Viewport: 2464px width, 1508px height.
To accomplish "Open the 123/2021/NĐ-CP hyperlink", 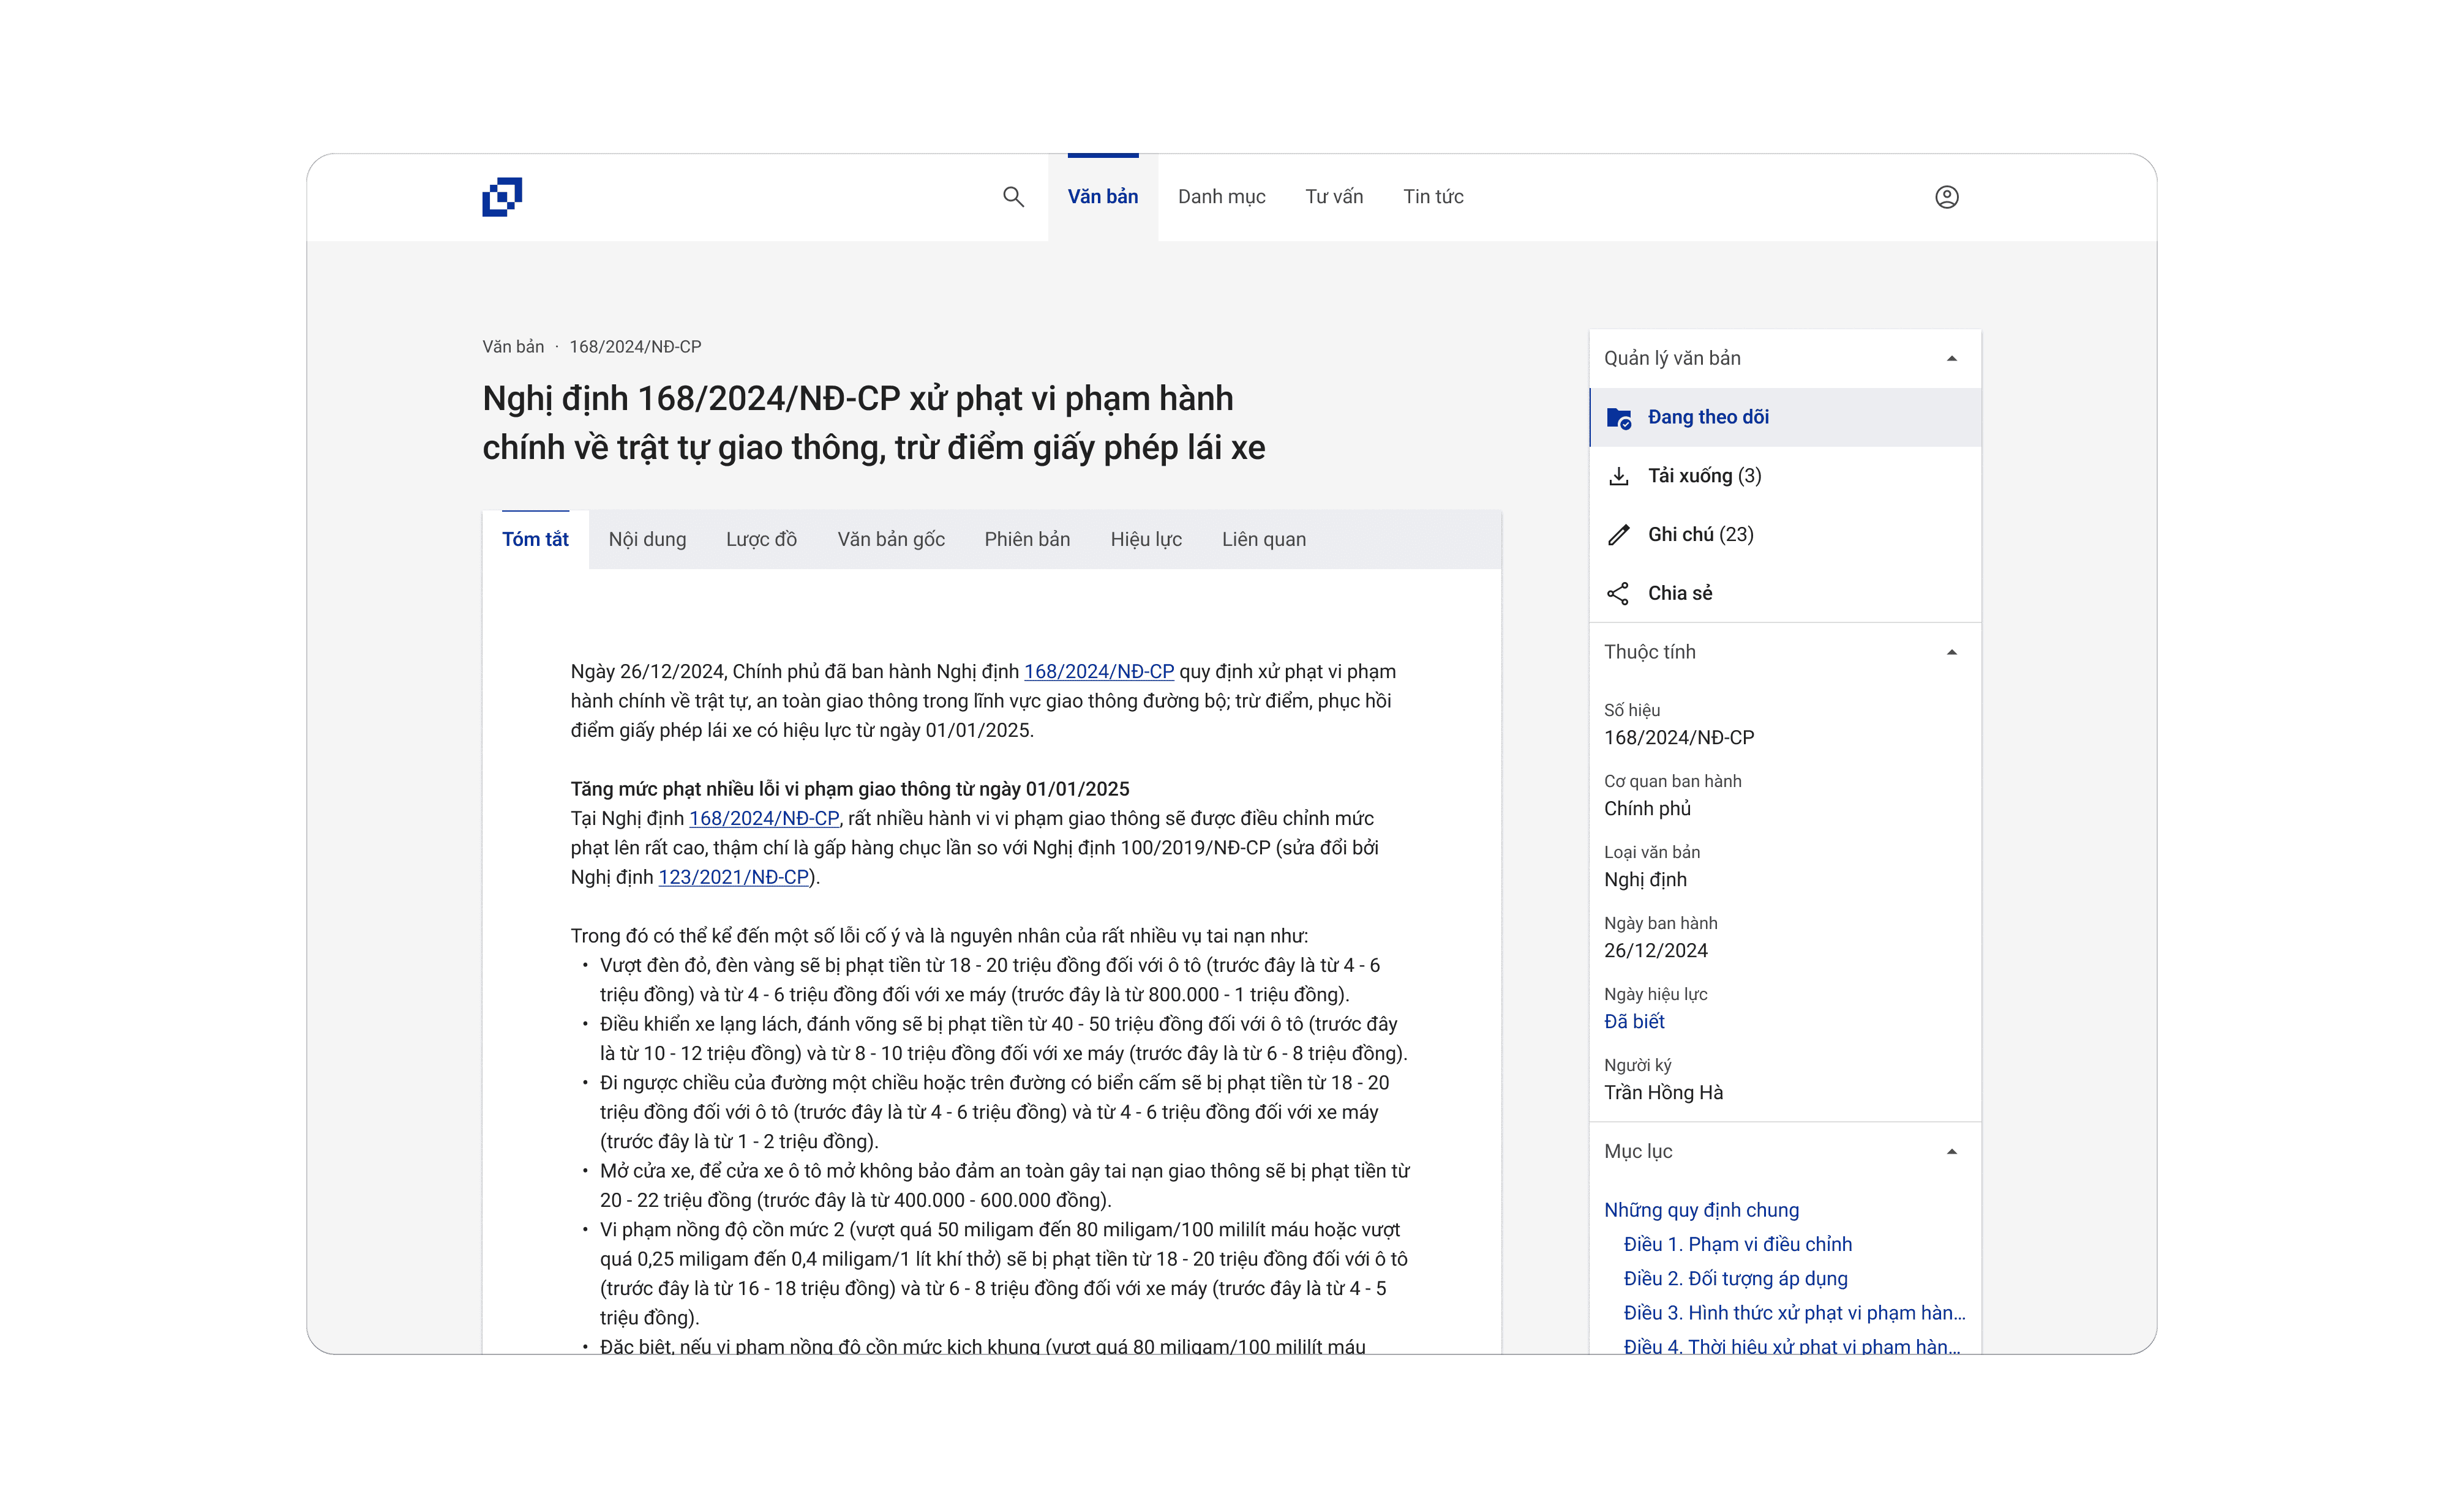I will point(733,878).
